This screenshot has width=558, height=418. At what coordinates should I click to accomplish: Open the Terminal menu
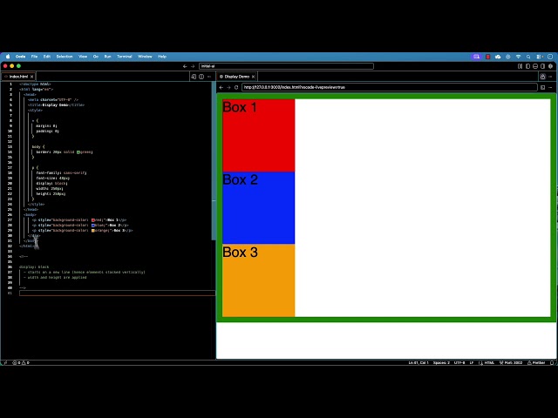[125, 57]
